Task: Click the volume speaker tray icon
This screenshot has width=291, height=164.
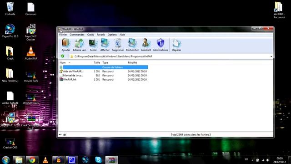Action: click(268, 160)
